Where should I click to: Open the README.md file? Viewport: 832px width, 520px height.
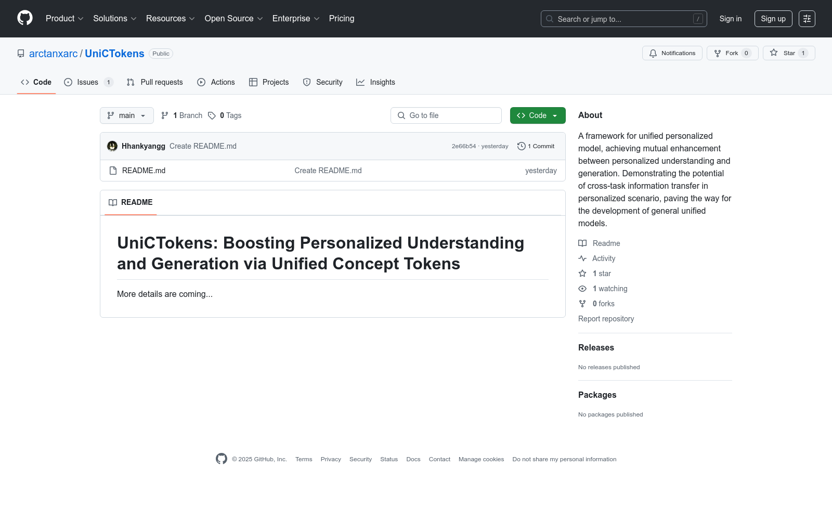tap(144, 171)
